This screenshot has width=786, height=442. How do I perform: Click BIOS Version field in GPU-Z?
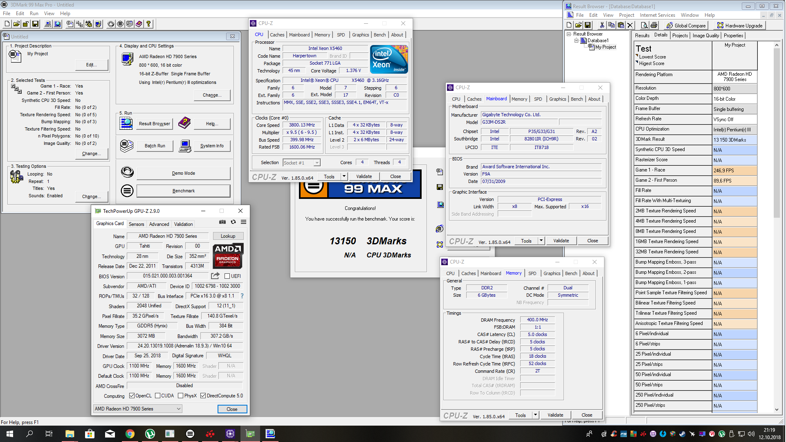pos(168,276)
